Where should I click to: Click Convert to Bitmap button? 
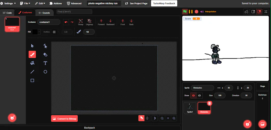64,119
